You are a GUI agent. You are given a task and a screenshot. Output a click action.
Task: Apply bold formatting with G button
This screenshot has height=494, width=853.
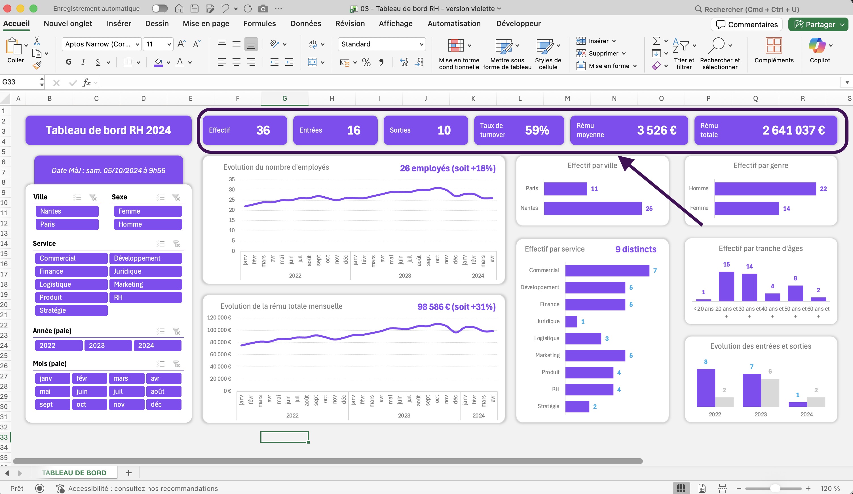click(68, 62)
